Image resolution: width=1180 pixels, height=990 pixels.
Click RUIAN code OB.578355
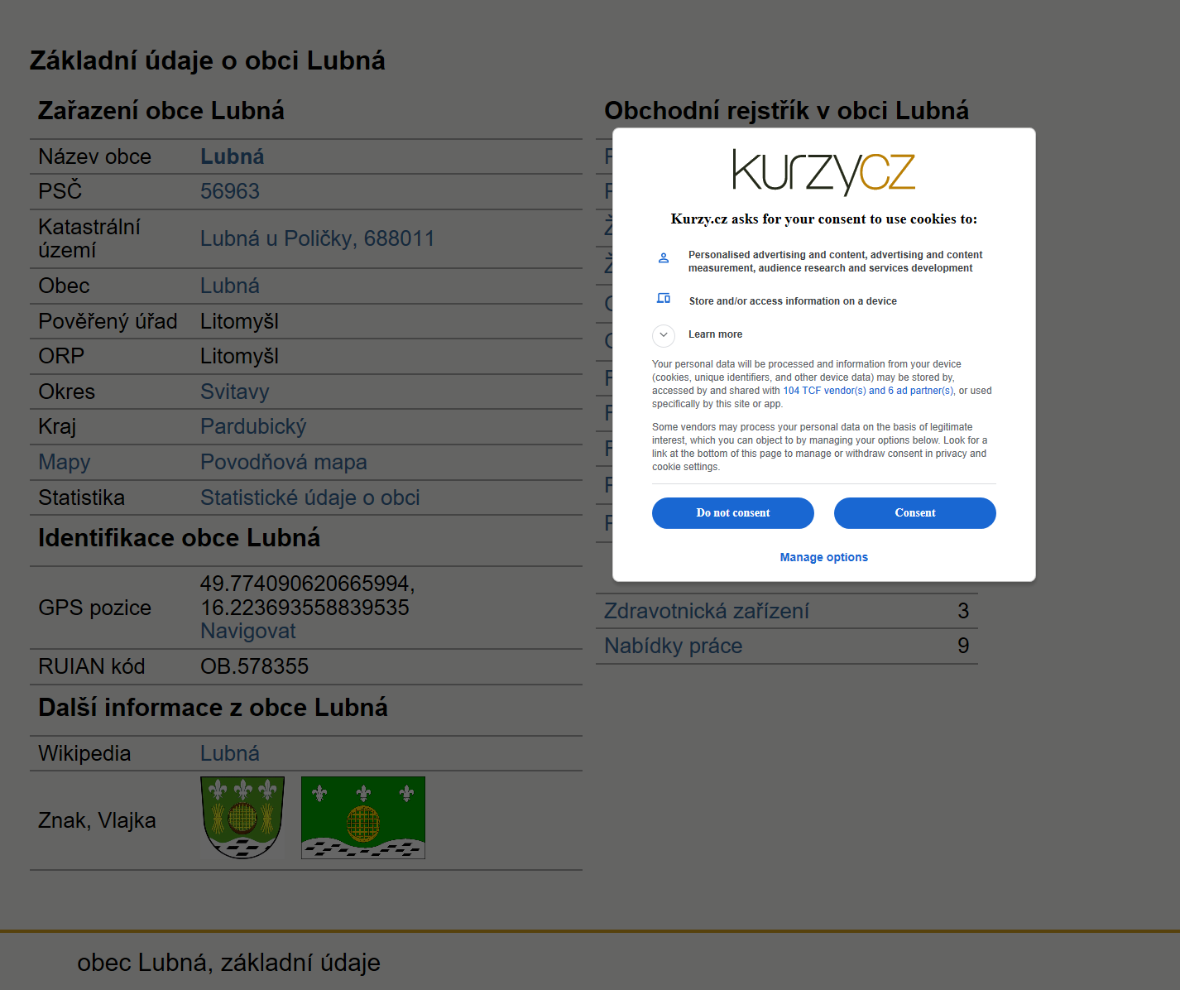tap(255, 666)
